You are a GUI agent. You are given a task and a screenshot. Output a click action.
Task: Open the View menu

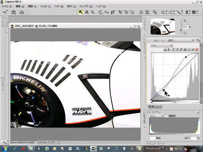click(71, 6)
